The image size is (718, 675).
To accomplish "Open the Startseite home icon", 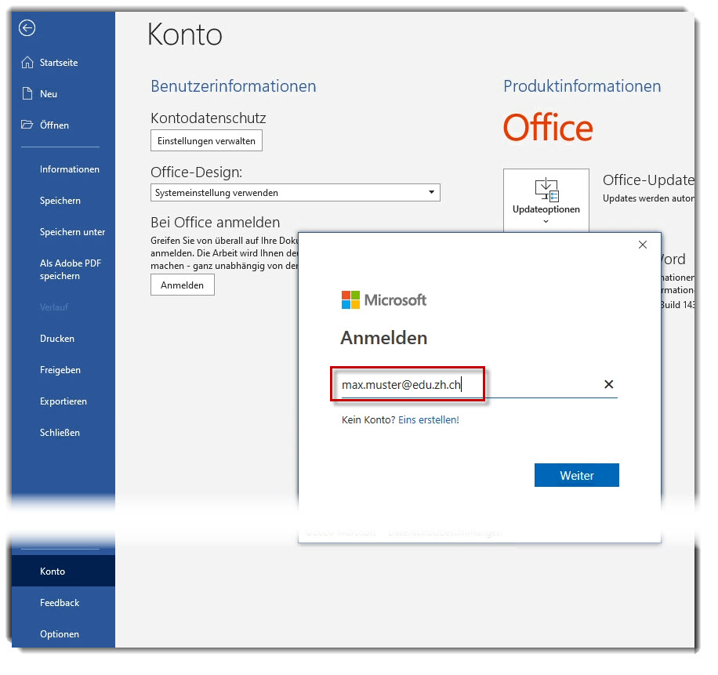I will point(27,63).
